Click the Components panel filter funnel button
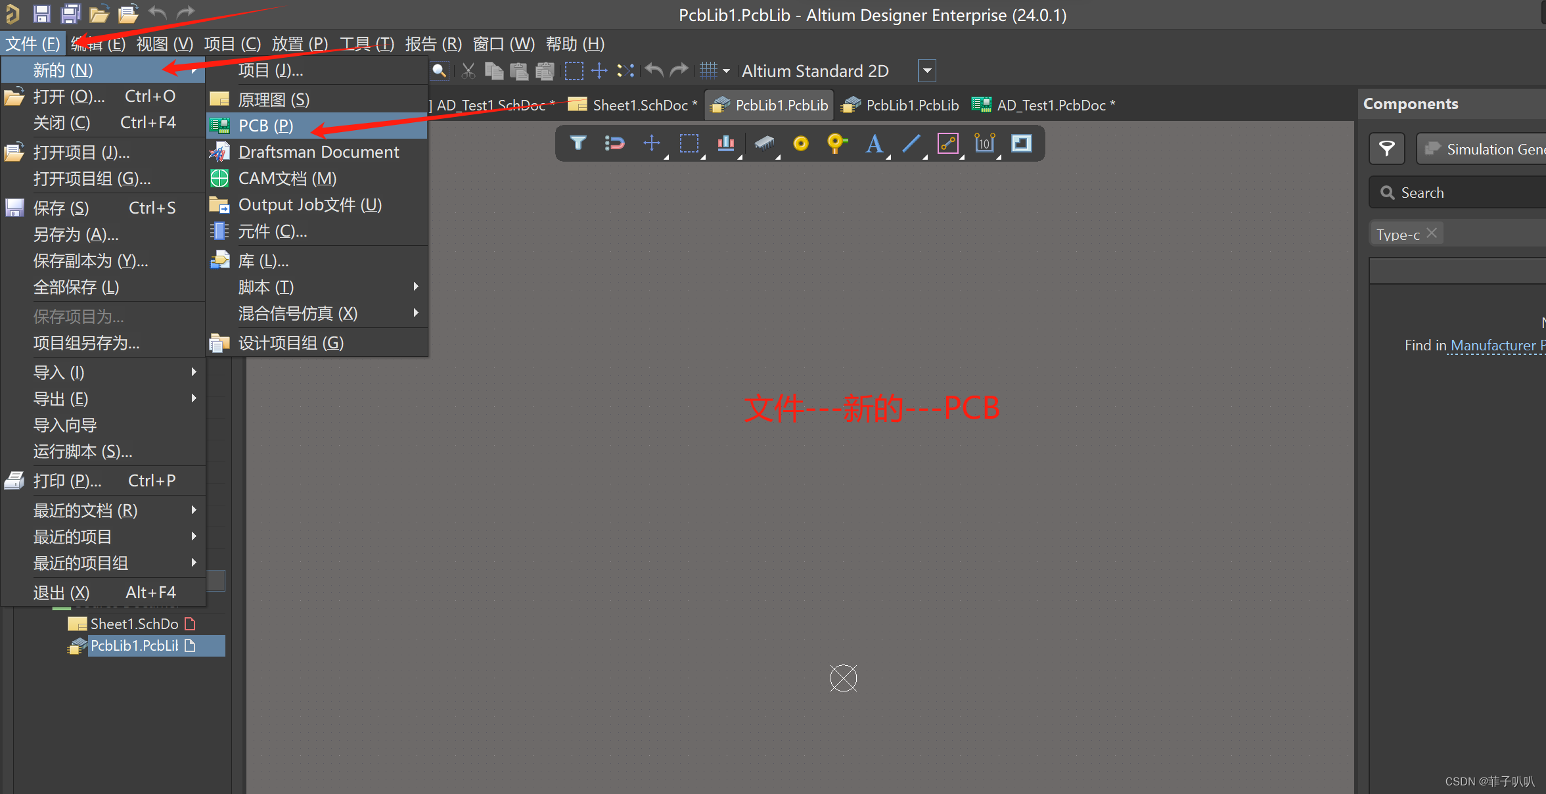Viewport: 1546px width, 794px height. (x=1386, y=149)
